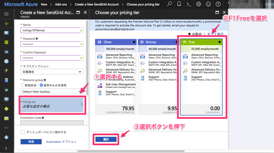Go to Add-ons breadcrumb

61,4
